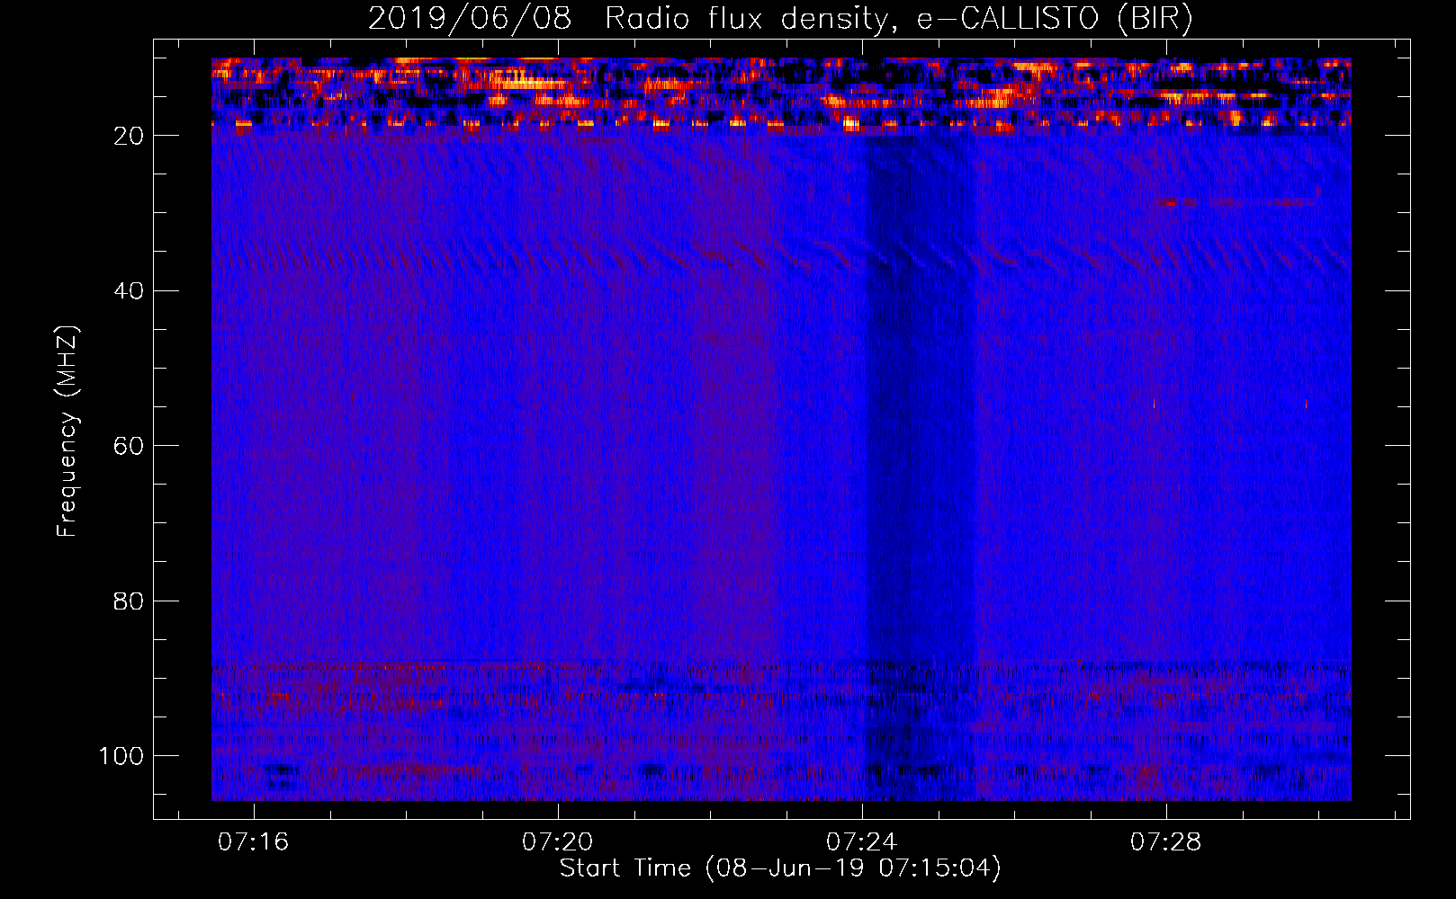Viewport: 1456px width, 899px height.
Task: Click the 20 MHz frequency label
Action: (130, 136)
